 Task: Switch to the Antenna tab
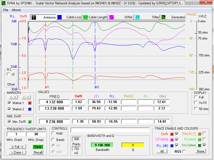point(49,17)
